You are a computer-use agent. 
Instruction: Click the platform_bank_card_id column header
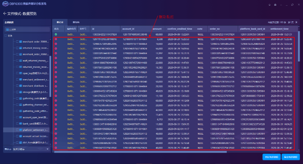tap(252, 29)
